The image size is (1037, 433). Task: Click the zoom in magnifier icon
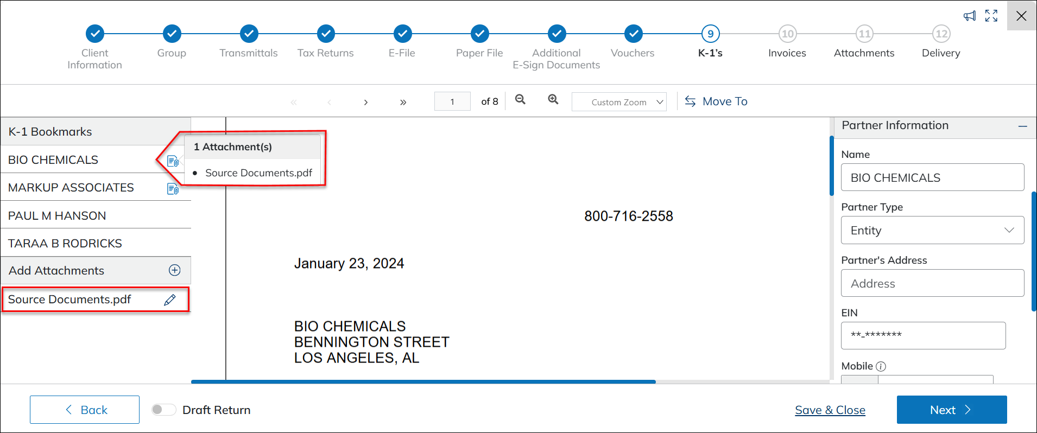[x=553, y=99]
